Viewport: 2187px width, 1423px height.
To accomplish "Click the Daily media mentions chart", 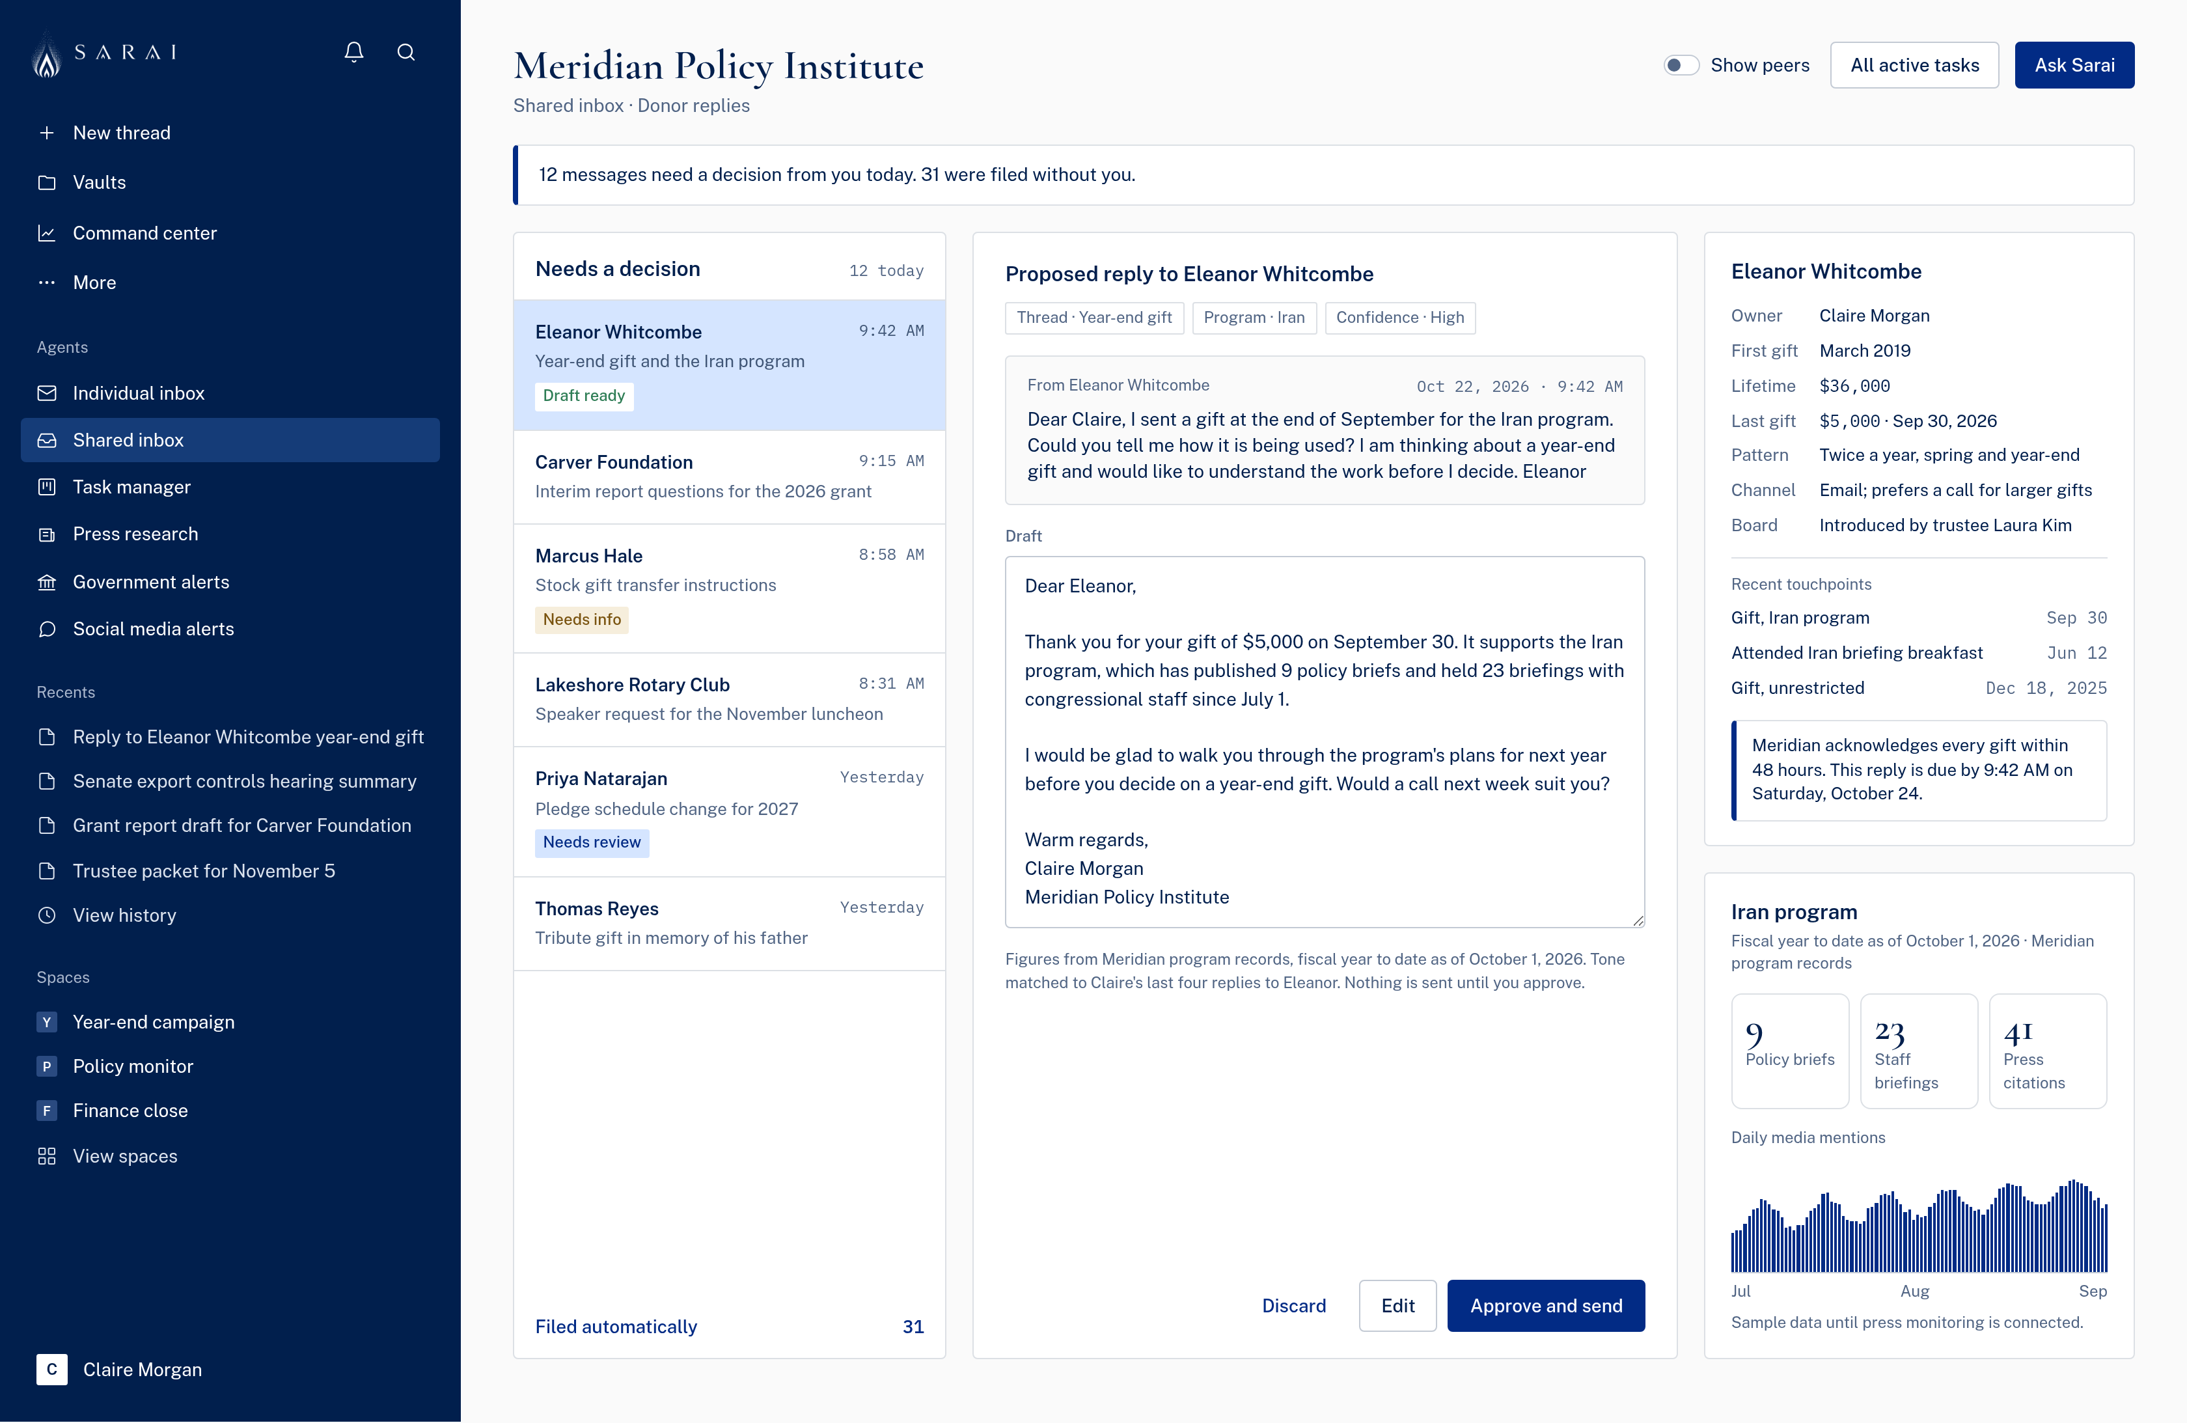I will coord(1919,1226).
